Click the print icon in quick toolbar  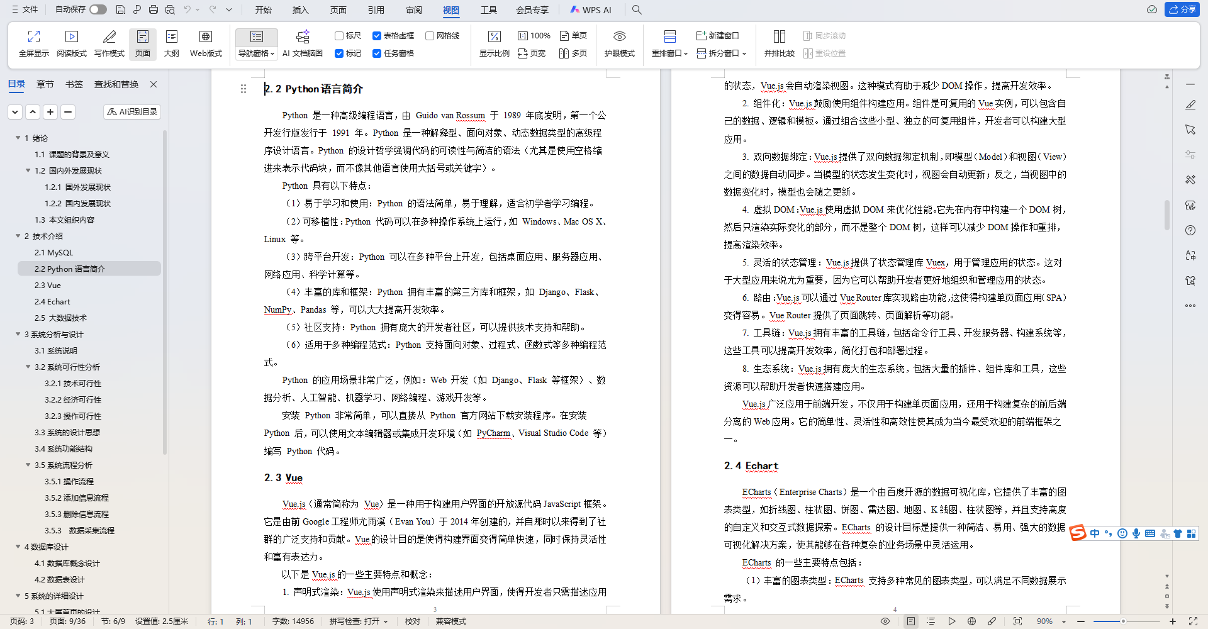pos(154,10)
